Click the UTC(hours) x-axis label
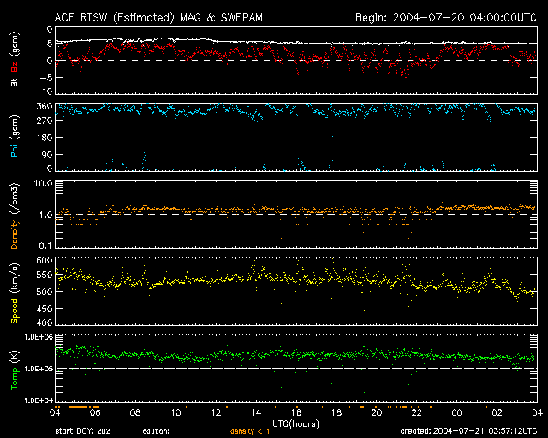 [x=295, y=423]
